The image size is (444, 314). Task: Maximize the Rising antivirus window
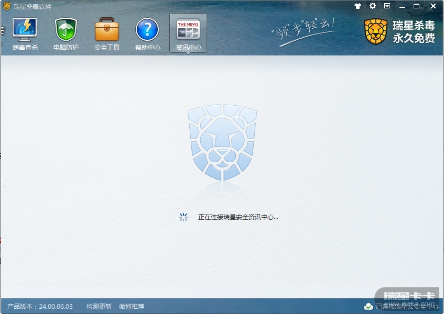pos(417,6)
